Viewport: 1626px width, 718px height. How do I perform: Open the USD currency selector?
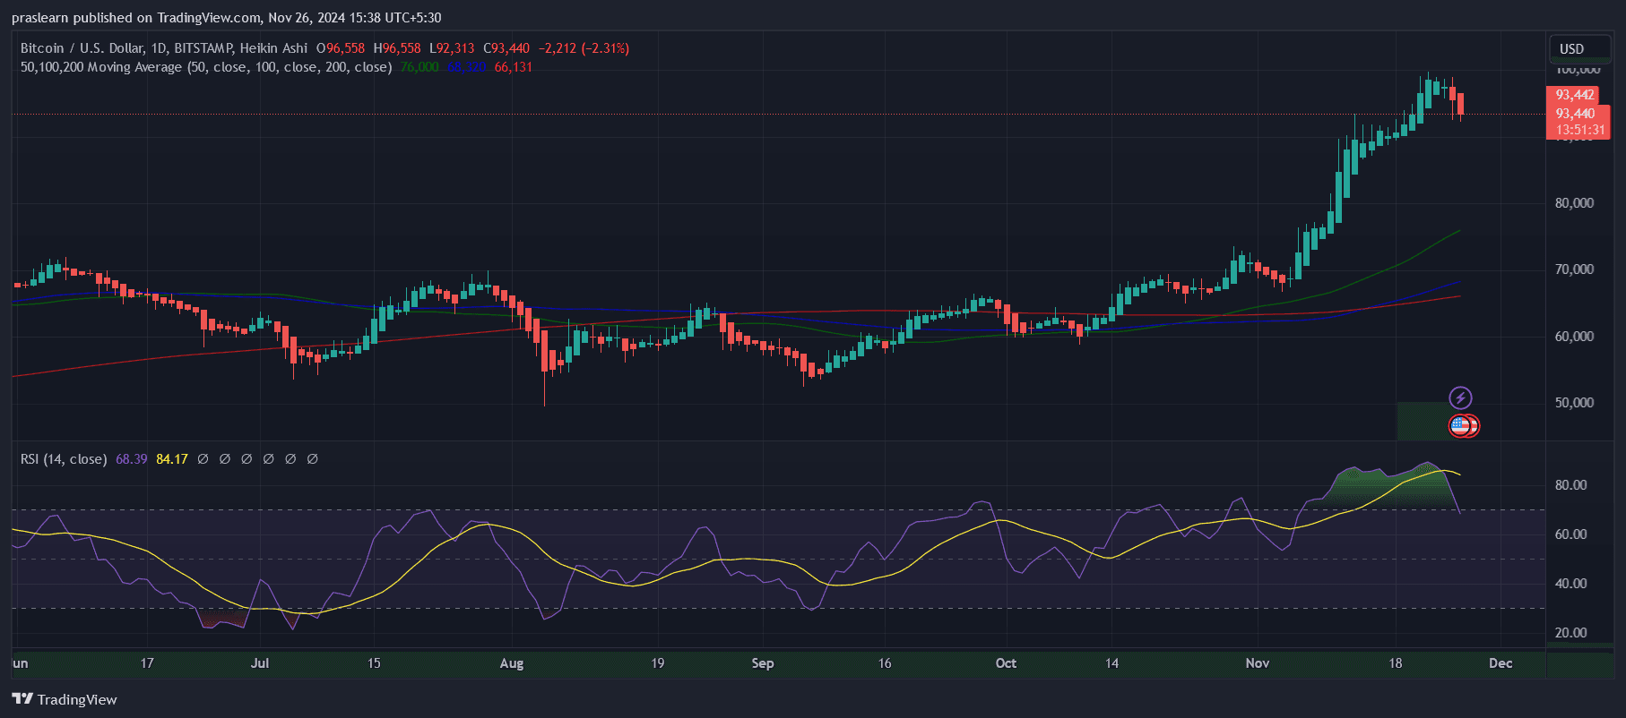point(1580,48)
